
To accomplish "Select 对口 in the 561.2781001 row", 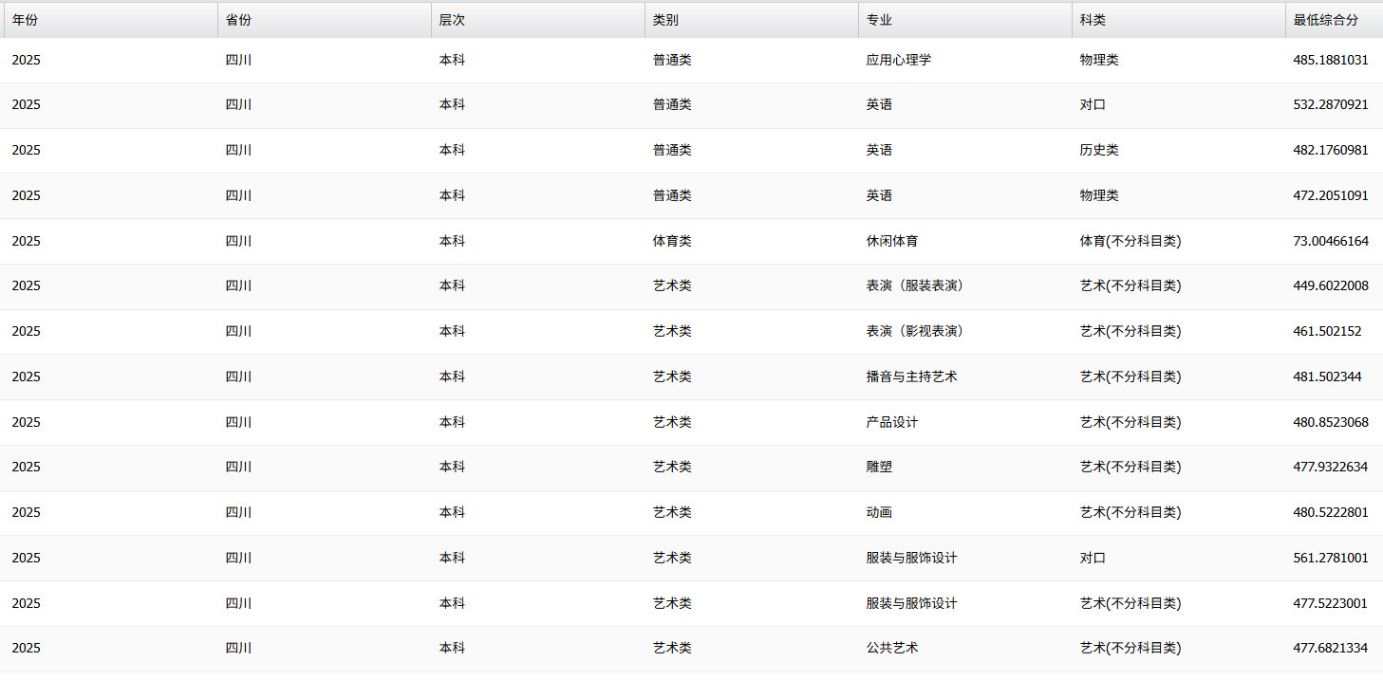I will click(1093, 558).
